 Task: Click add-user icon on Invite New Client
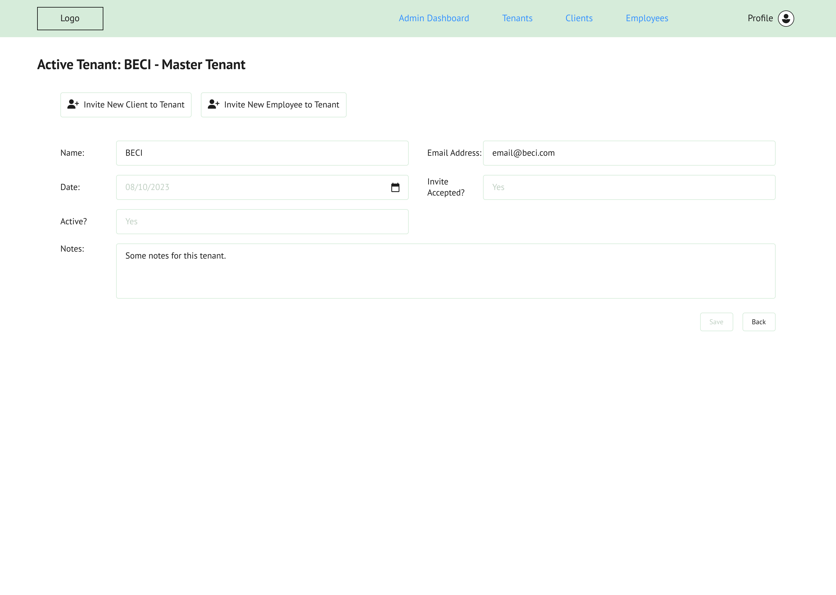[x=73, y=104]
